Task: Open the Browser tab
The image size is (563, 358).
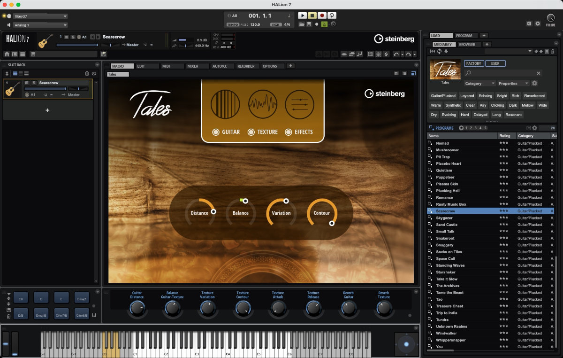Action: (x=467, y=44)
